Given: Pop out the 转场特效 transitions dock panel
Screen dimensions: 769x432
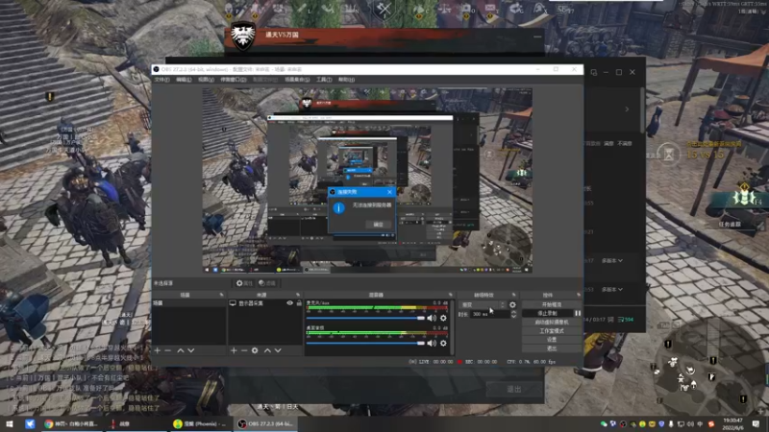Looking at the screenshot, I should [x=513, y=295].
